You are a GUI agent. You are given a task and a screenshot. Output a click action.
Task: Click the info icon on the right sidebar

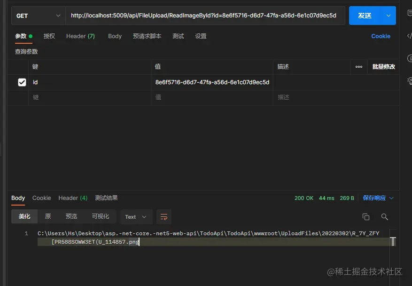tap(409, 58)
